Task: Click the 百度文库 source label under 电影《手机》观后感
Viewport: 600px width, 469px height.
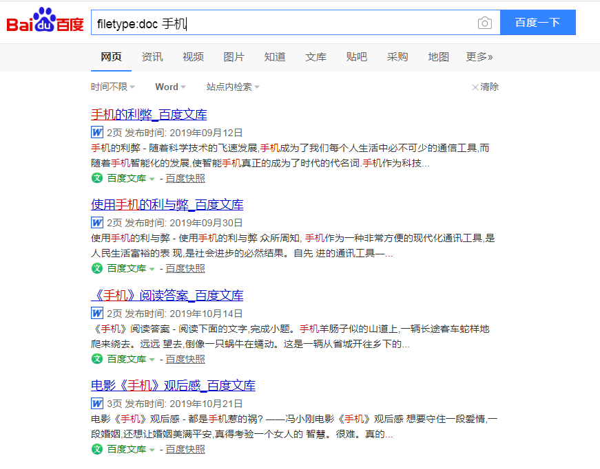Action: pos(127,449)
